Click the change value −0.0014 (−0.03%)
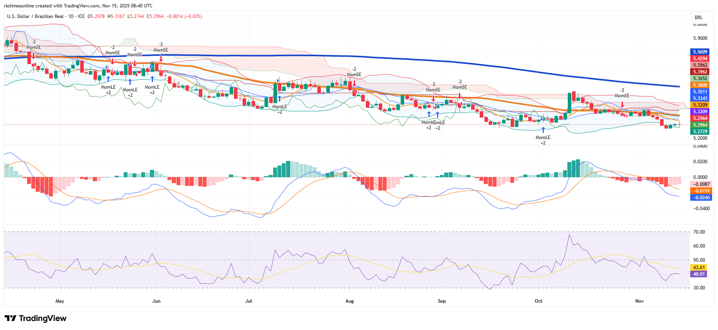718x330 pixels. 184,16
